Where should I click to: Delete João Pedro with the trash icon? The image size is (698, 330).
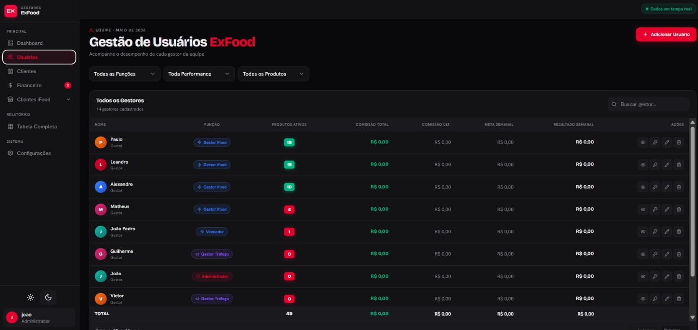tap(679, 232)
